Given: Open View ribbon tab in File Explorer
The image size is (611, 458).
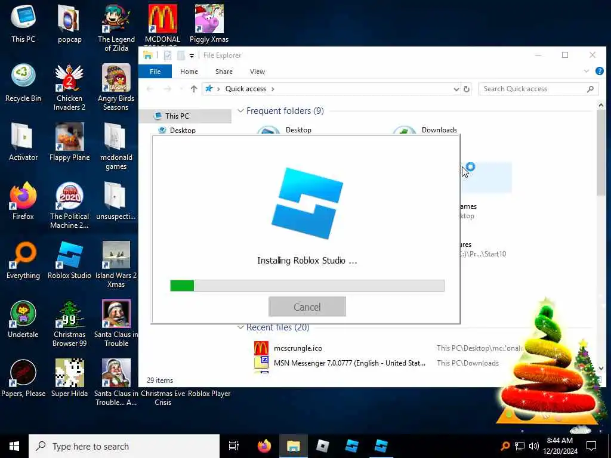Looking at the screenshot, I should click(x=257, y=72).
